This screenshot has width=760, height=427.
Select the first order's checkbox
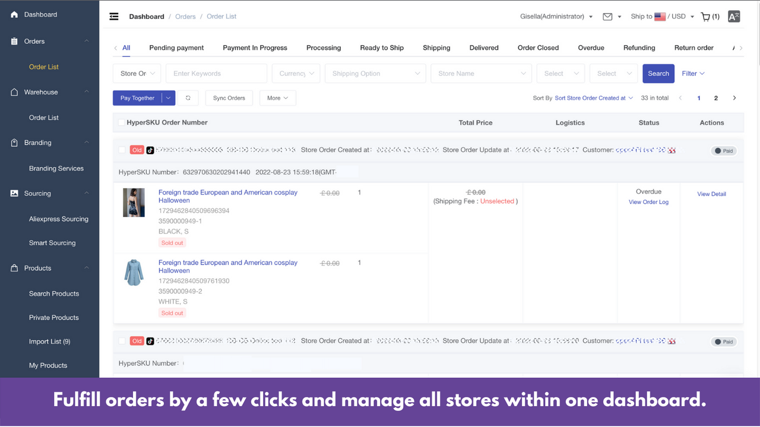click(122, 150)
